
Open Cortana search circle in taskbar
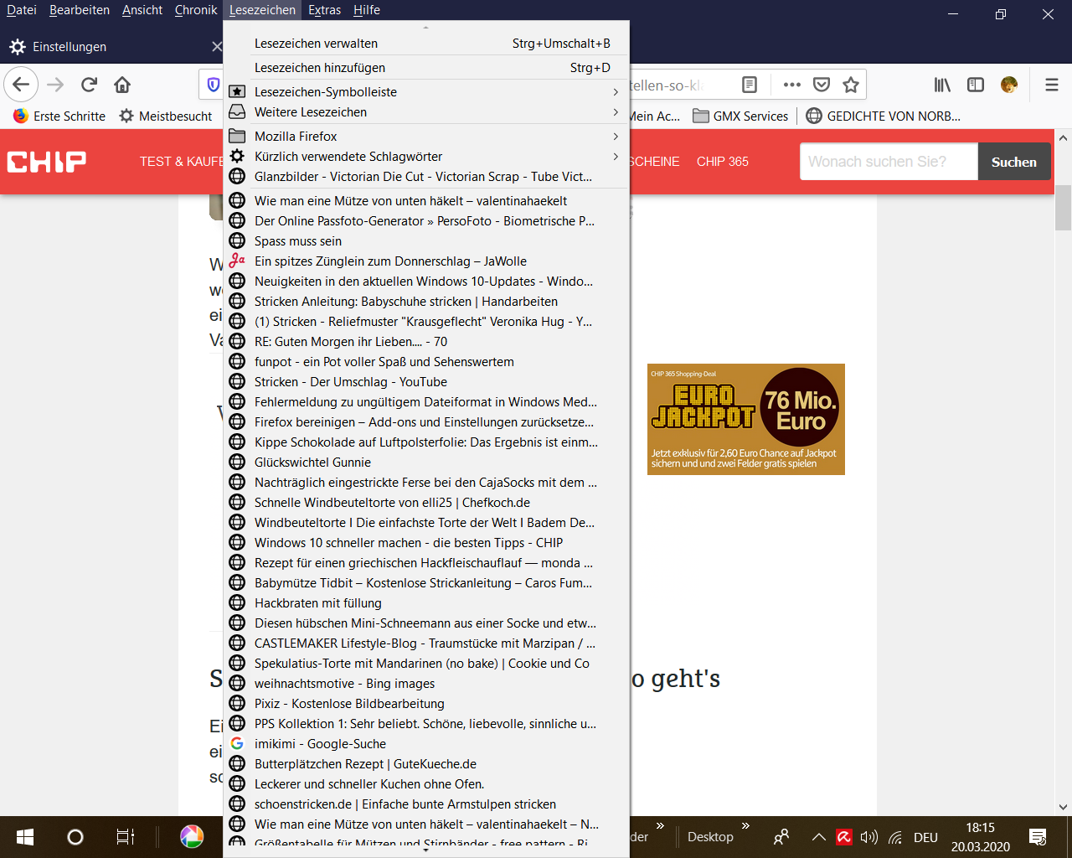[x=75, y=837]
